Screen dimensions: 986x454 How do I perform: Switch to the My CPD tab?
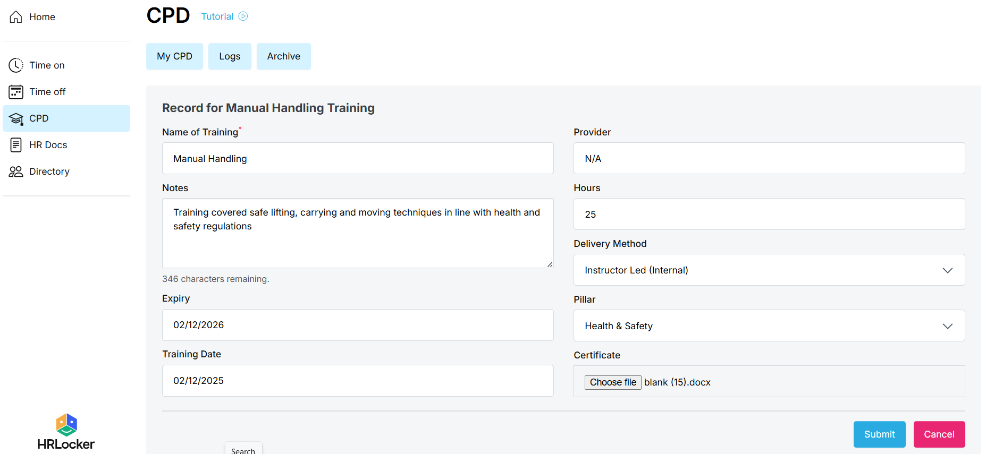[174, 56]
